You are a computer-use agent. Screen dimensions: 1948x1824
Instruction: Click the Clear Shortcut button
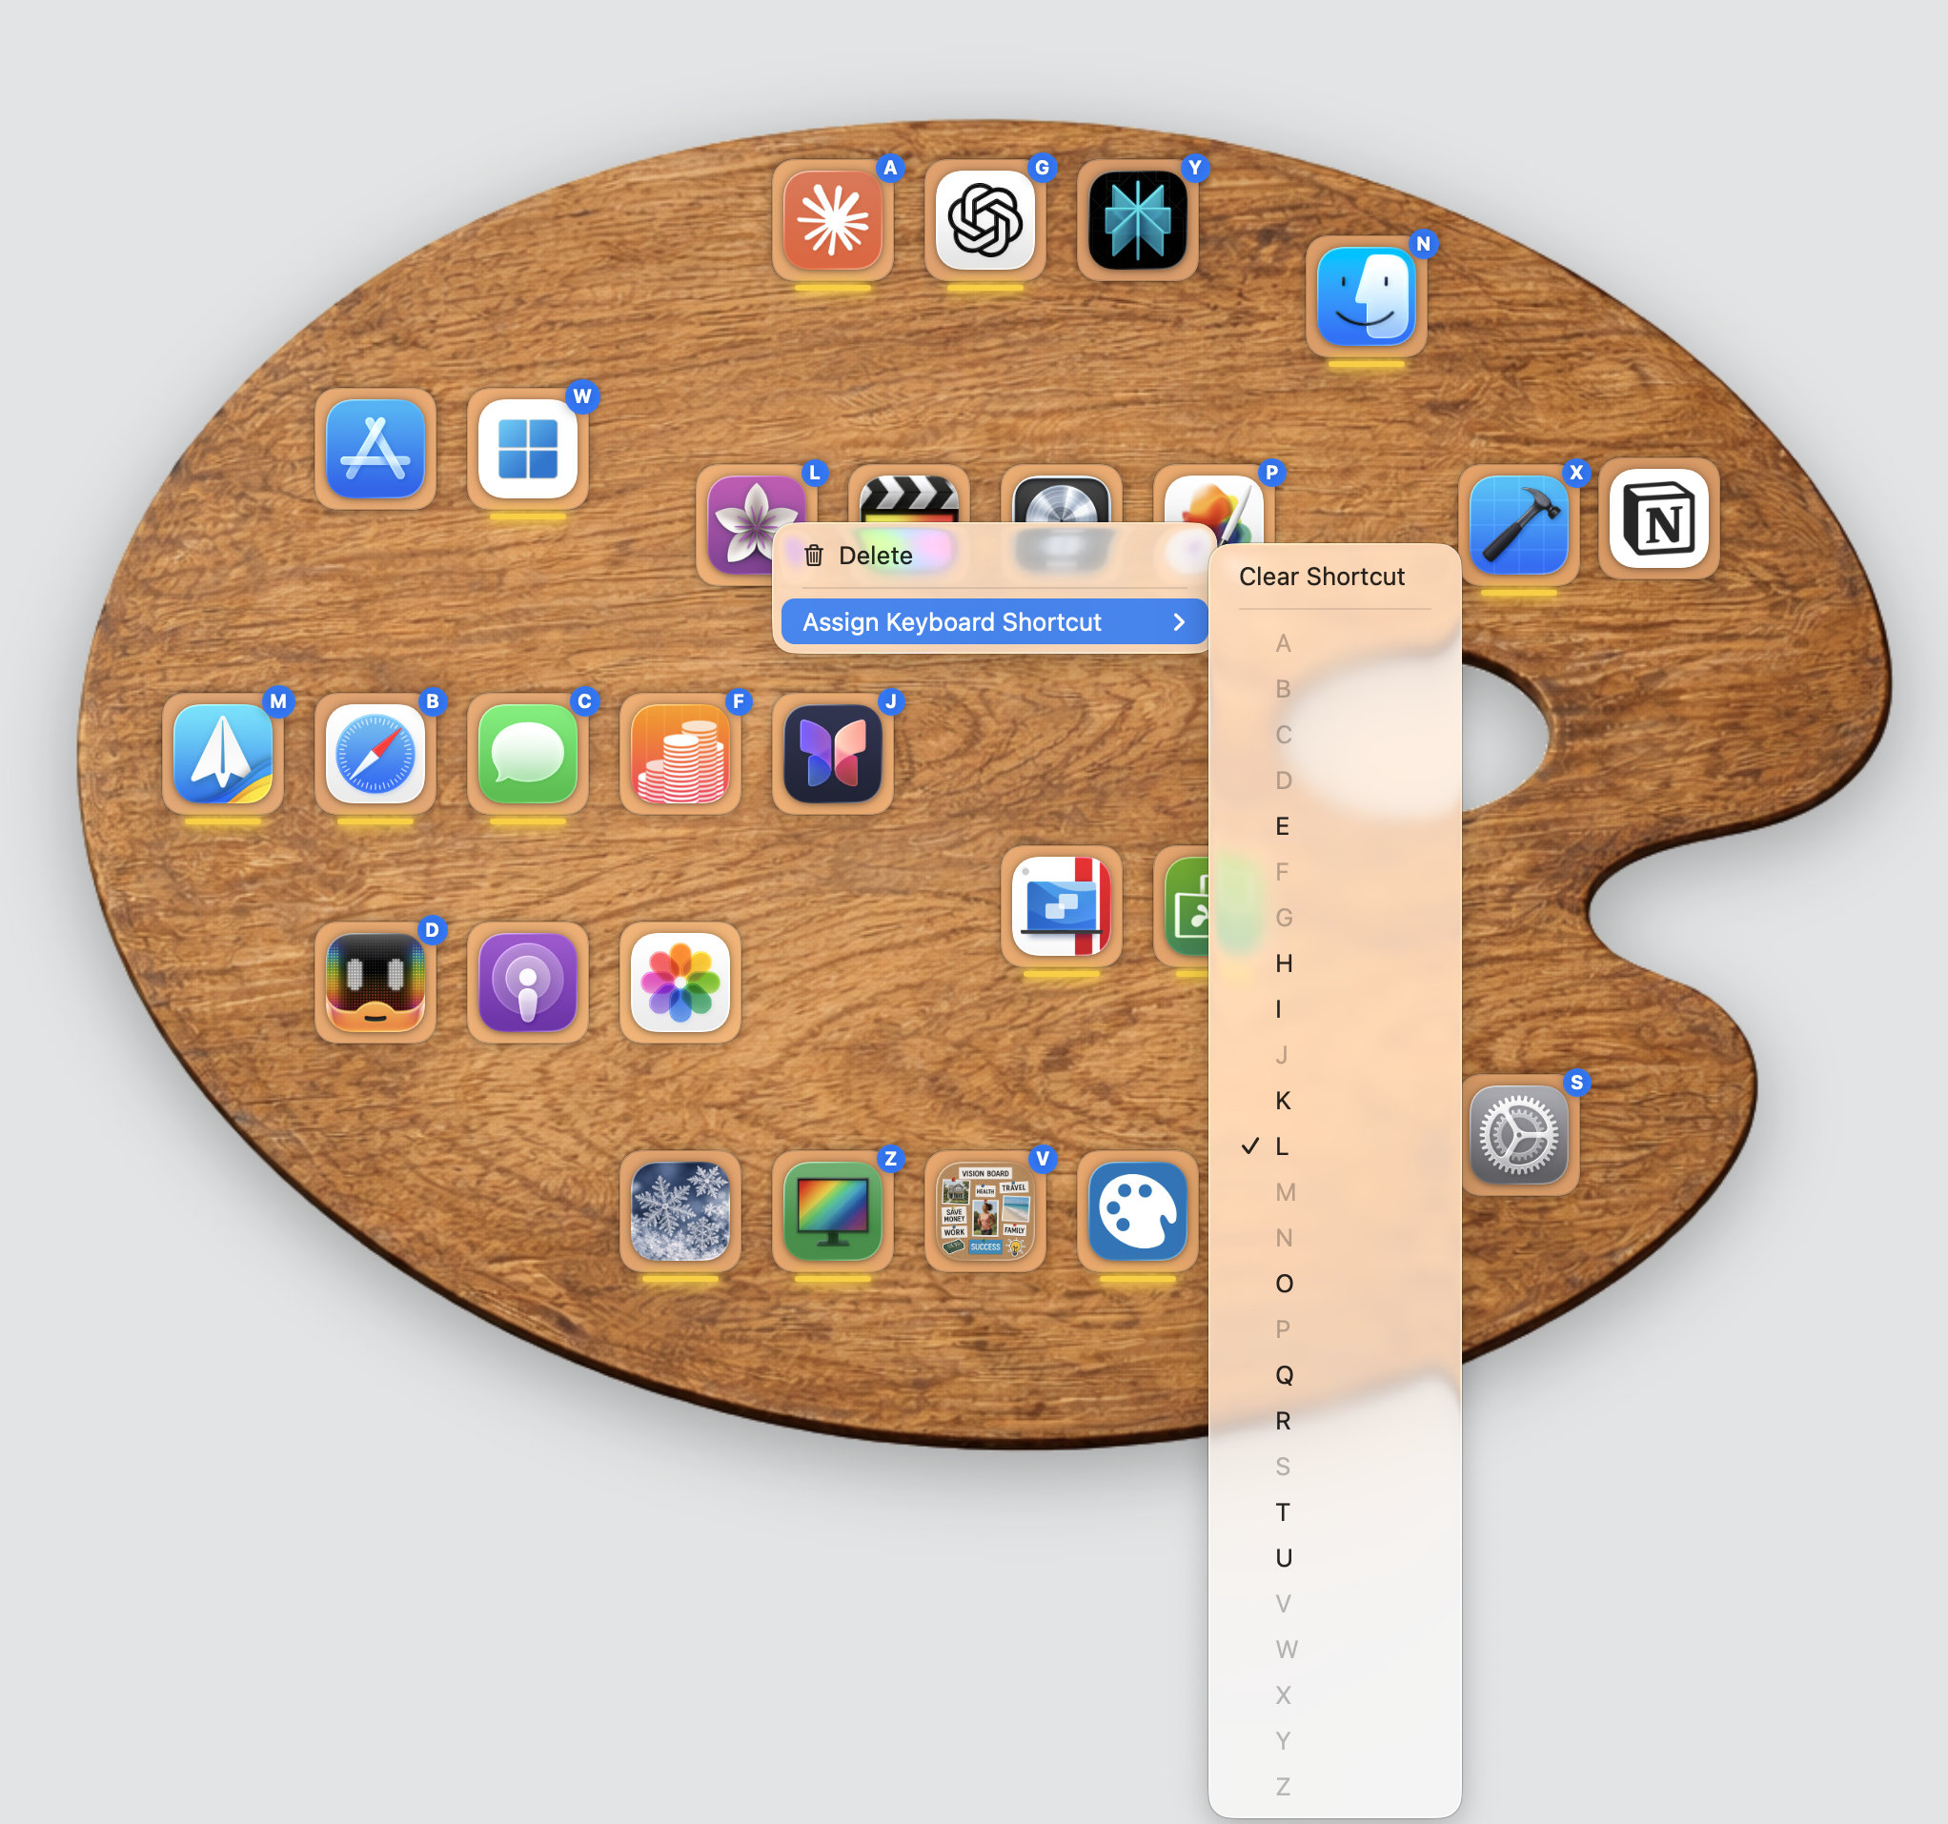point(1320,577)
